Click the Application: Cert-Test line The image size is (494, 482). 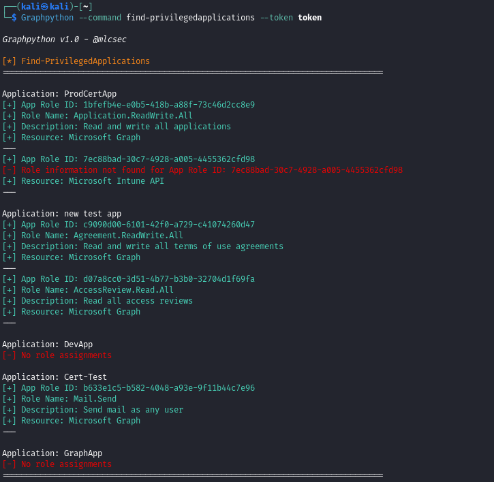(55, 377)
